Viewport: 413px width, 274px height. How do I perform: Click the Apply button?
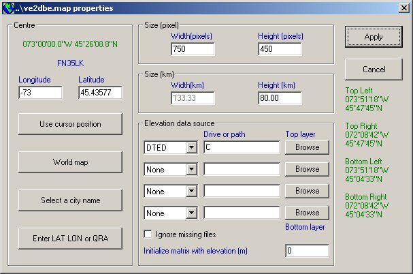click(374, 37)
